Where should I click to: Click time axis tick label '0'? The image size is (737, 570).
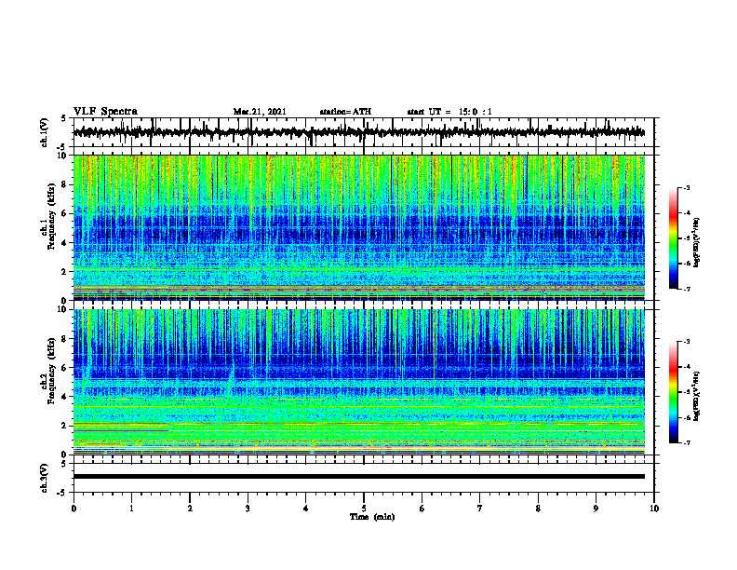[x=74, y=509]
